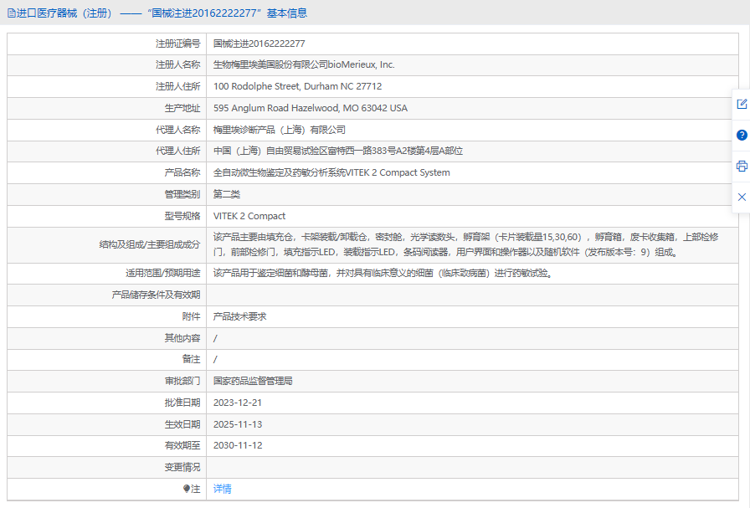Viewport: 750px width, 508px height.
Task: Click the bullet icon beside 注 label
Action: coord(187,489)
